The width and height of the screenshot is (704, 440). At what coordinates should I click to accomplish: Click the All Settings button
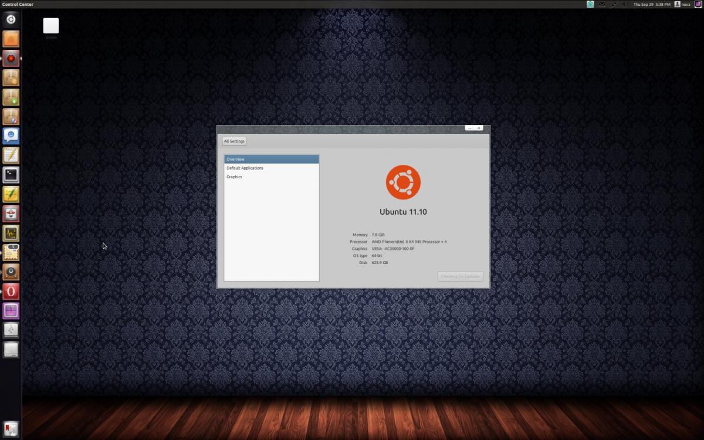233,141
